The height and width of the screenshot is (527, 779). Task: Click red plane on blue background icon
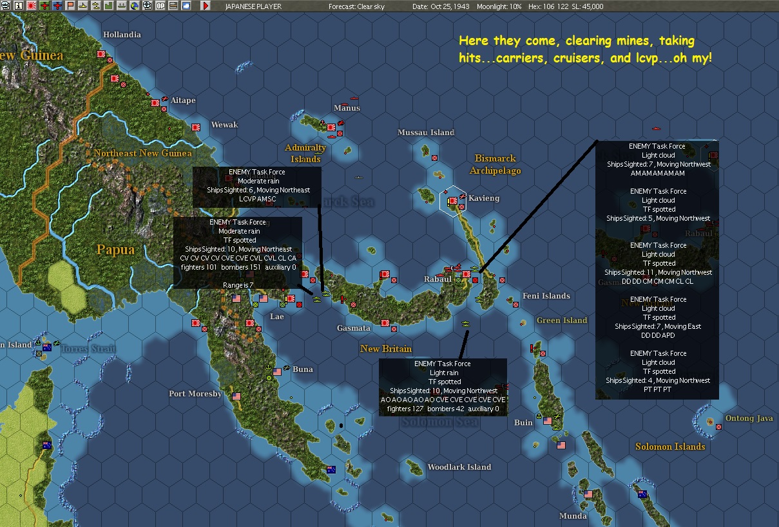57,5
